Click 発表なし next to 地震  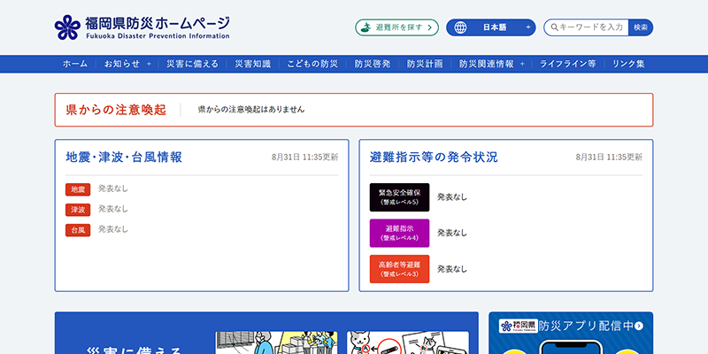(113, 189)
